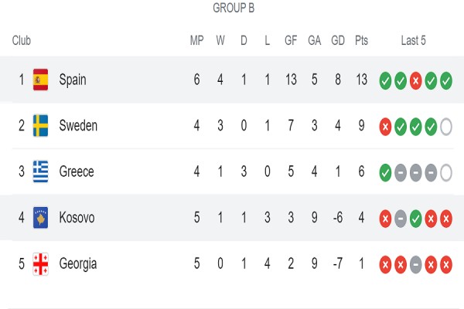Click Spain's red loss icon in Last 5
Image resolution: width=464 pixels, height=309 pixels.
tap(415, 80)
